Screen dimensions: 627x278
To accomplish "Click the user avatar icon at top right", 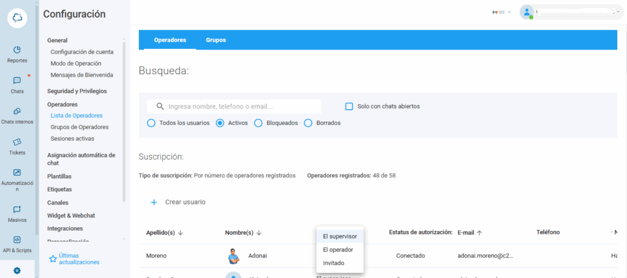I will coord(527,12).
